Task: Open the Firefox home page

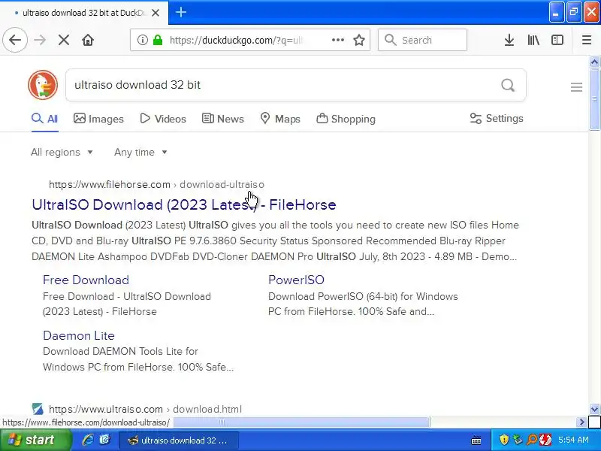Action: tap(88, 40)
